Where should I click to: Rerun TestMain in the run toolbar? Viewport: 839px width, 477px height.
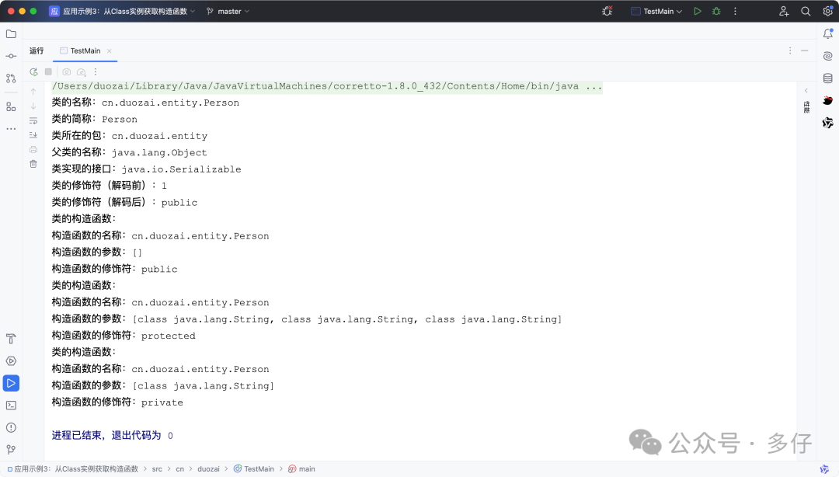[33, 71]
